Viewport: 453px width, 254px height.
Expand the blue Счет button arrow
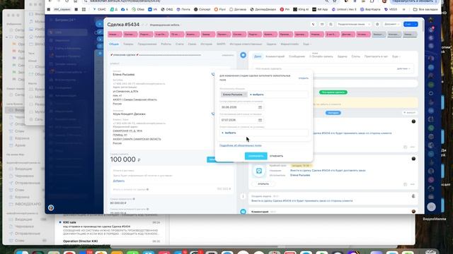[x=415, y=25]
